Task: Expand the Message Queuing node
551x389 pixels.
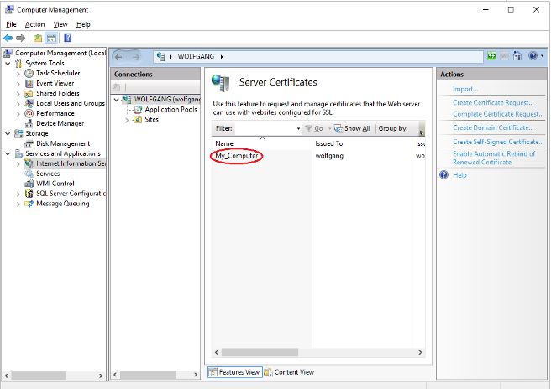Action: [x=18, y=205]
